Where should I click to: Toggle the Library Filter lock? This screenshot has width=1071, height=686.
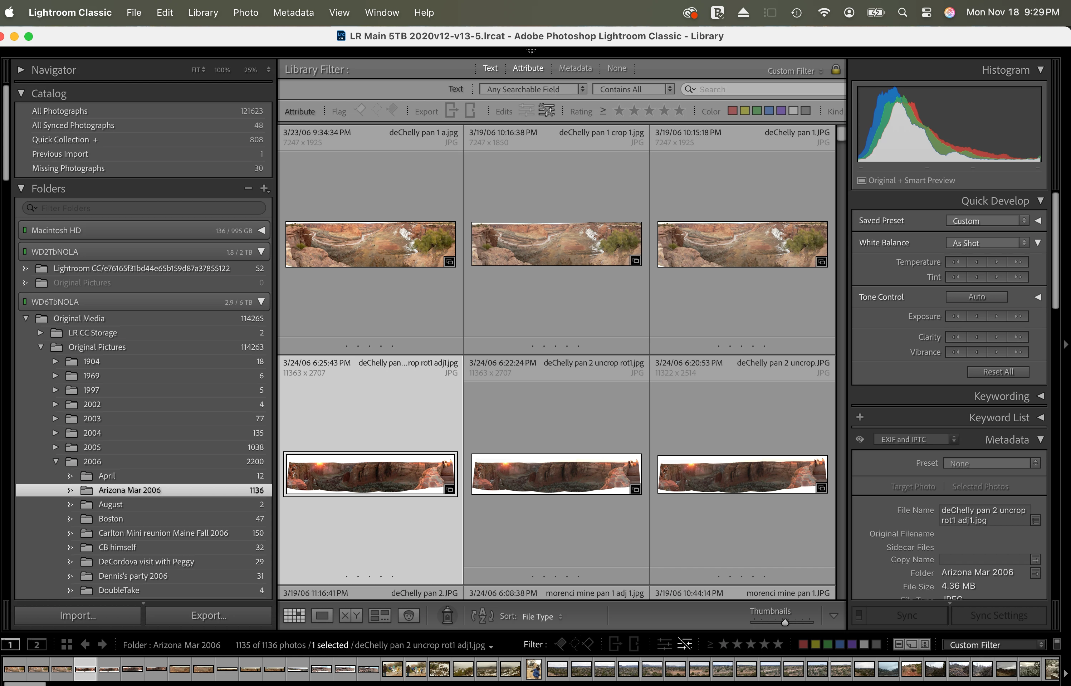click(836, 69)
